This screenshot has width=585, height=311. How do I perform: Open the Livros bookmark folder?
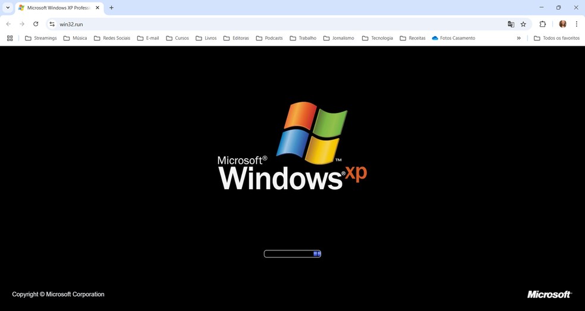click(206, 38)
